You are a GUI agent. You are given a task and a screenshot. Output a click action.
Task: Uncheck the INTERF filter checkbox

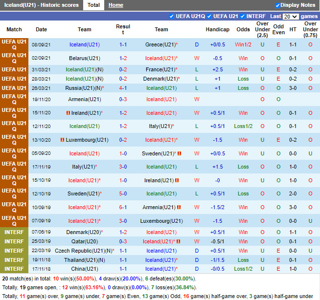(242, 16)
